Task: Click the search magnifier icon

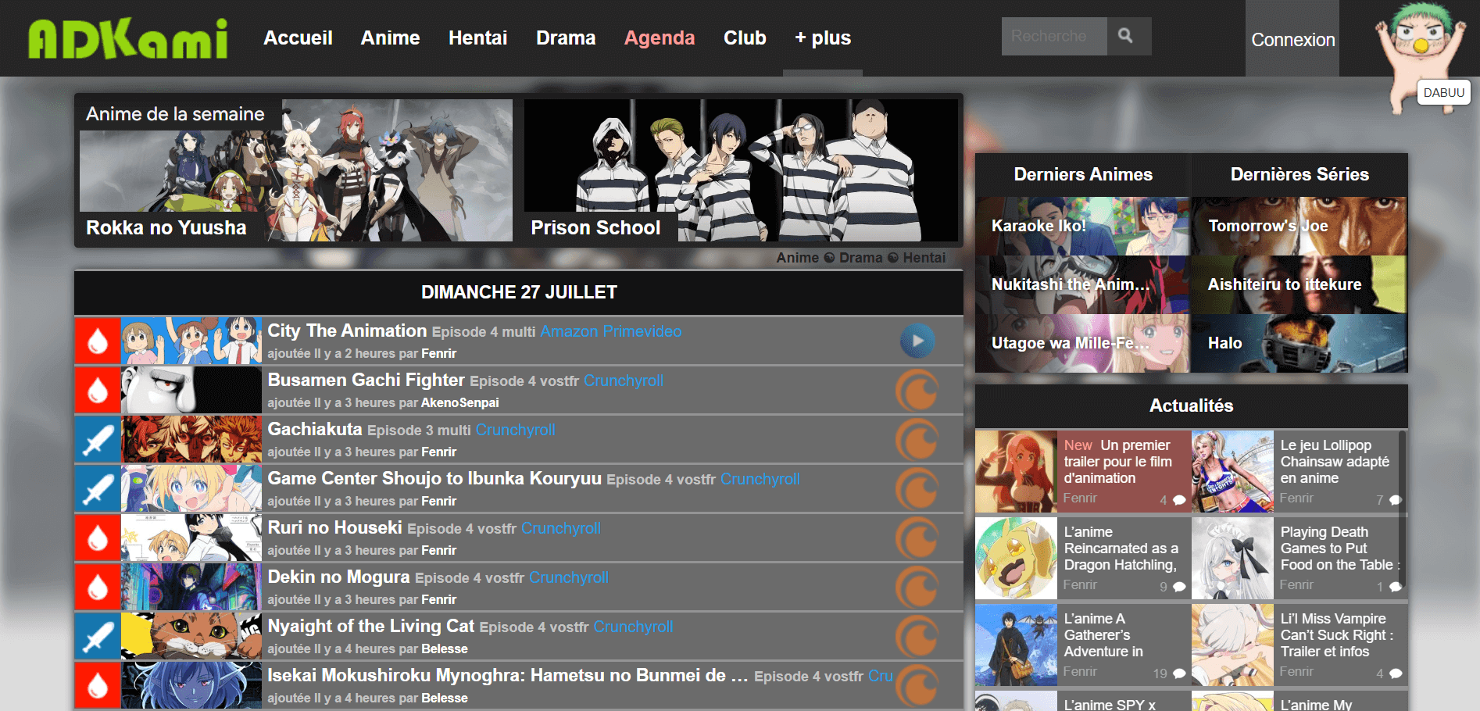Action: [1128, 36]
